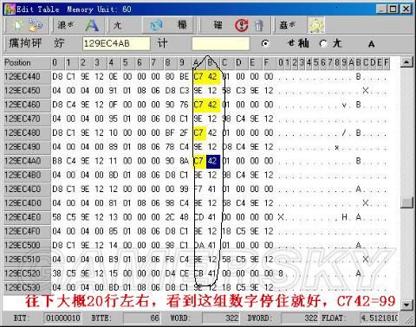The height and width of the screenshot is (327, 416).
Task: Select byte 2C in row 129EC4E0
Action: coord(170,217)
